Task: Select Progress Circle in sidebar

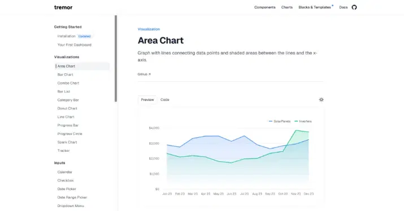Action: (x=69, y=134)
